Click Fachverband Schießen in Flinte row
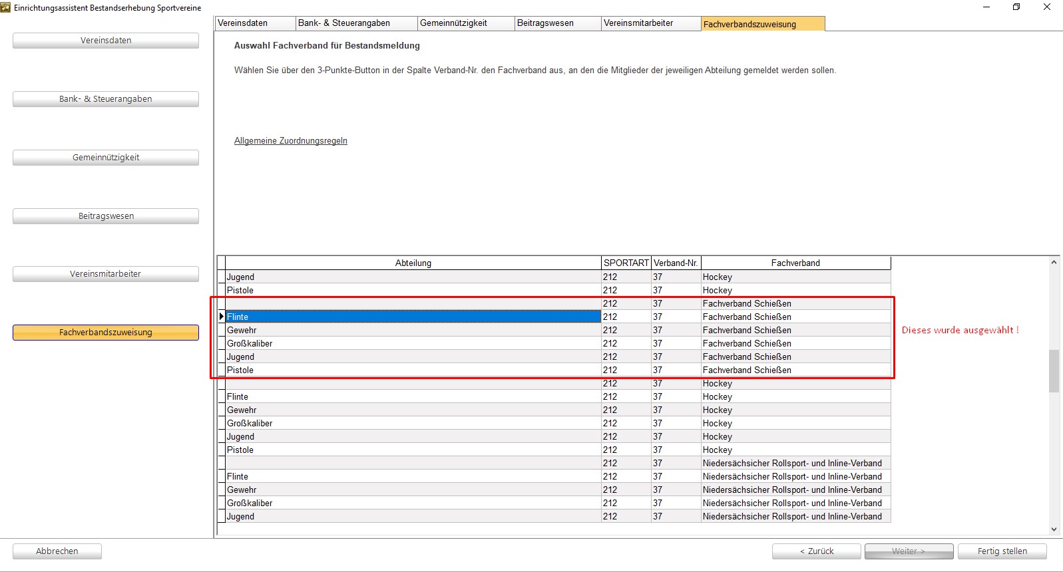This screenshot has height=572, width=1063. pos(796,317)
